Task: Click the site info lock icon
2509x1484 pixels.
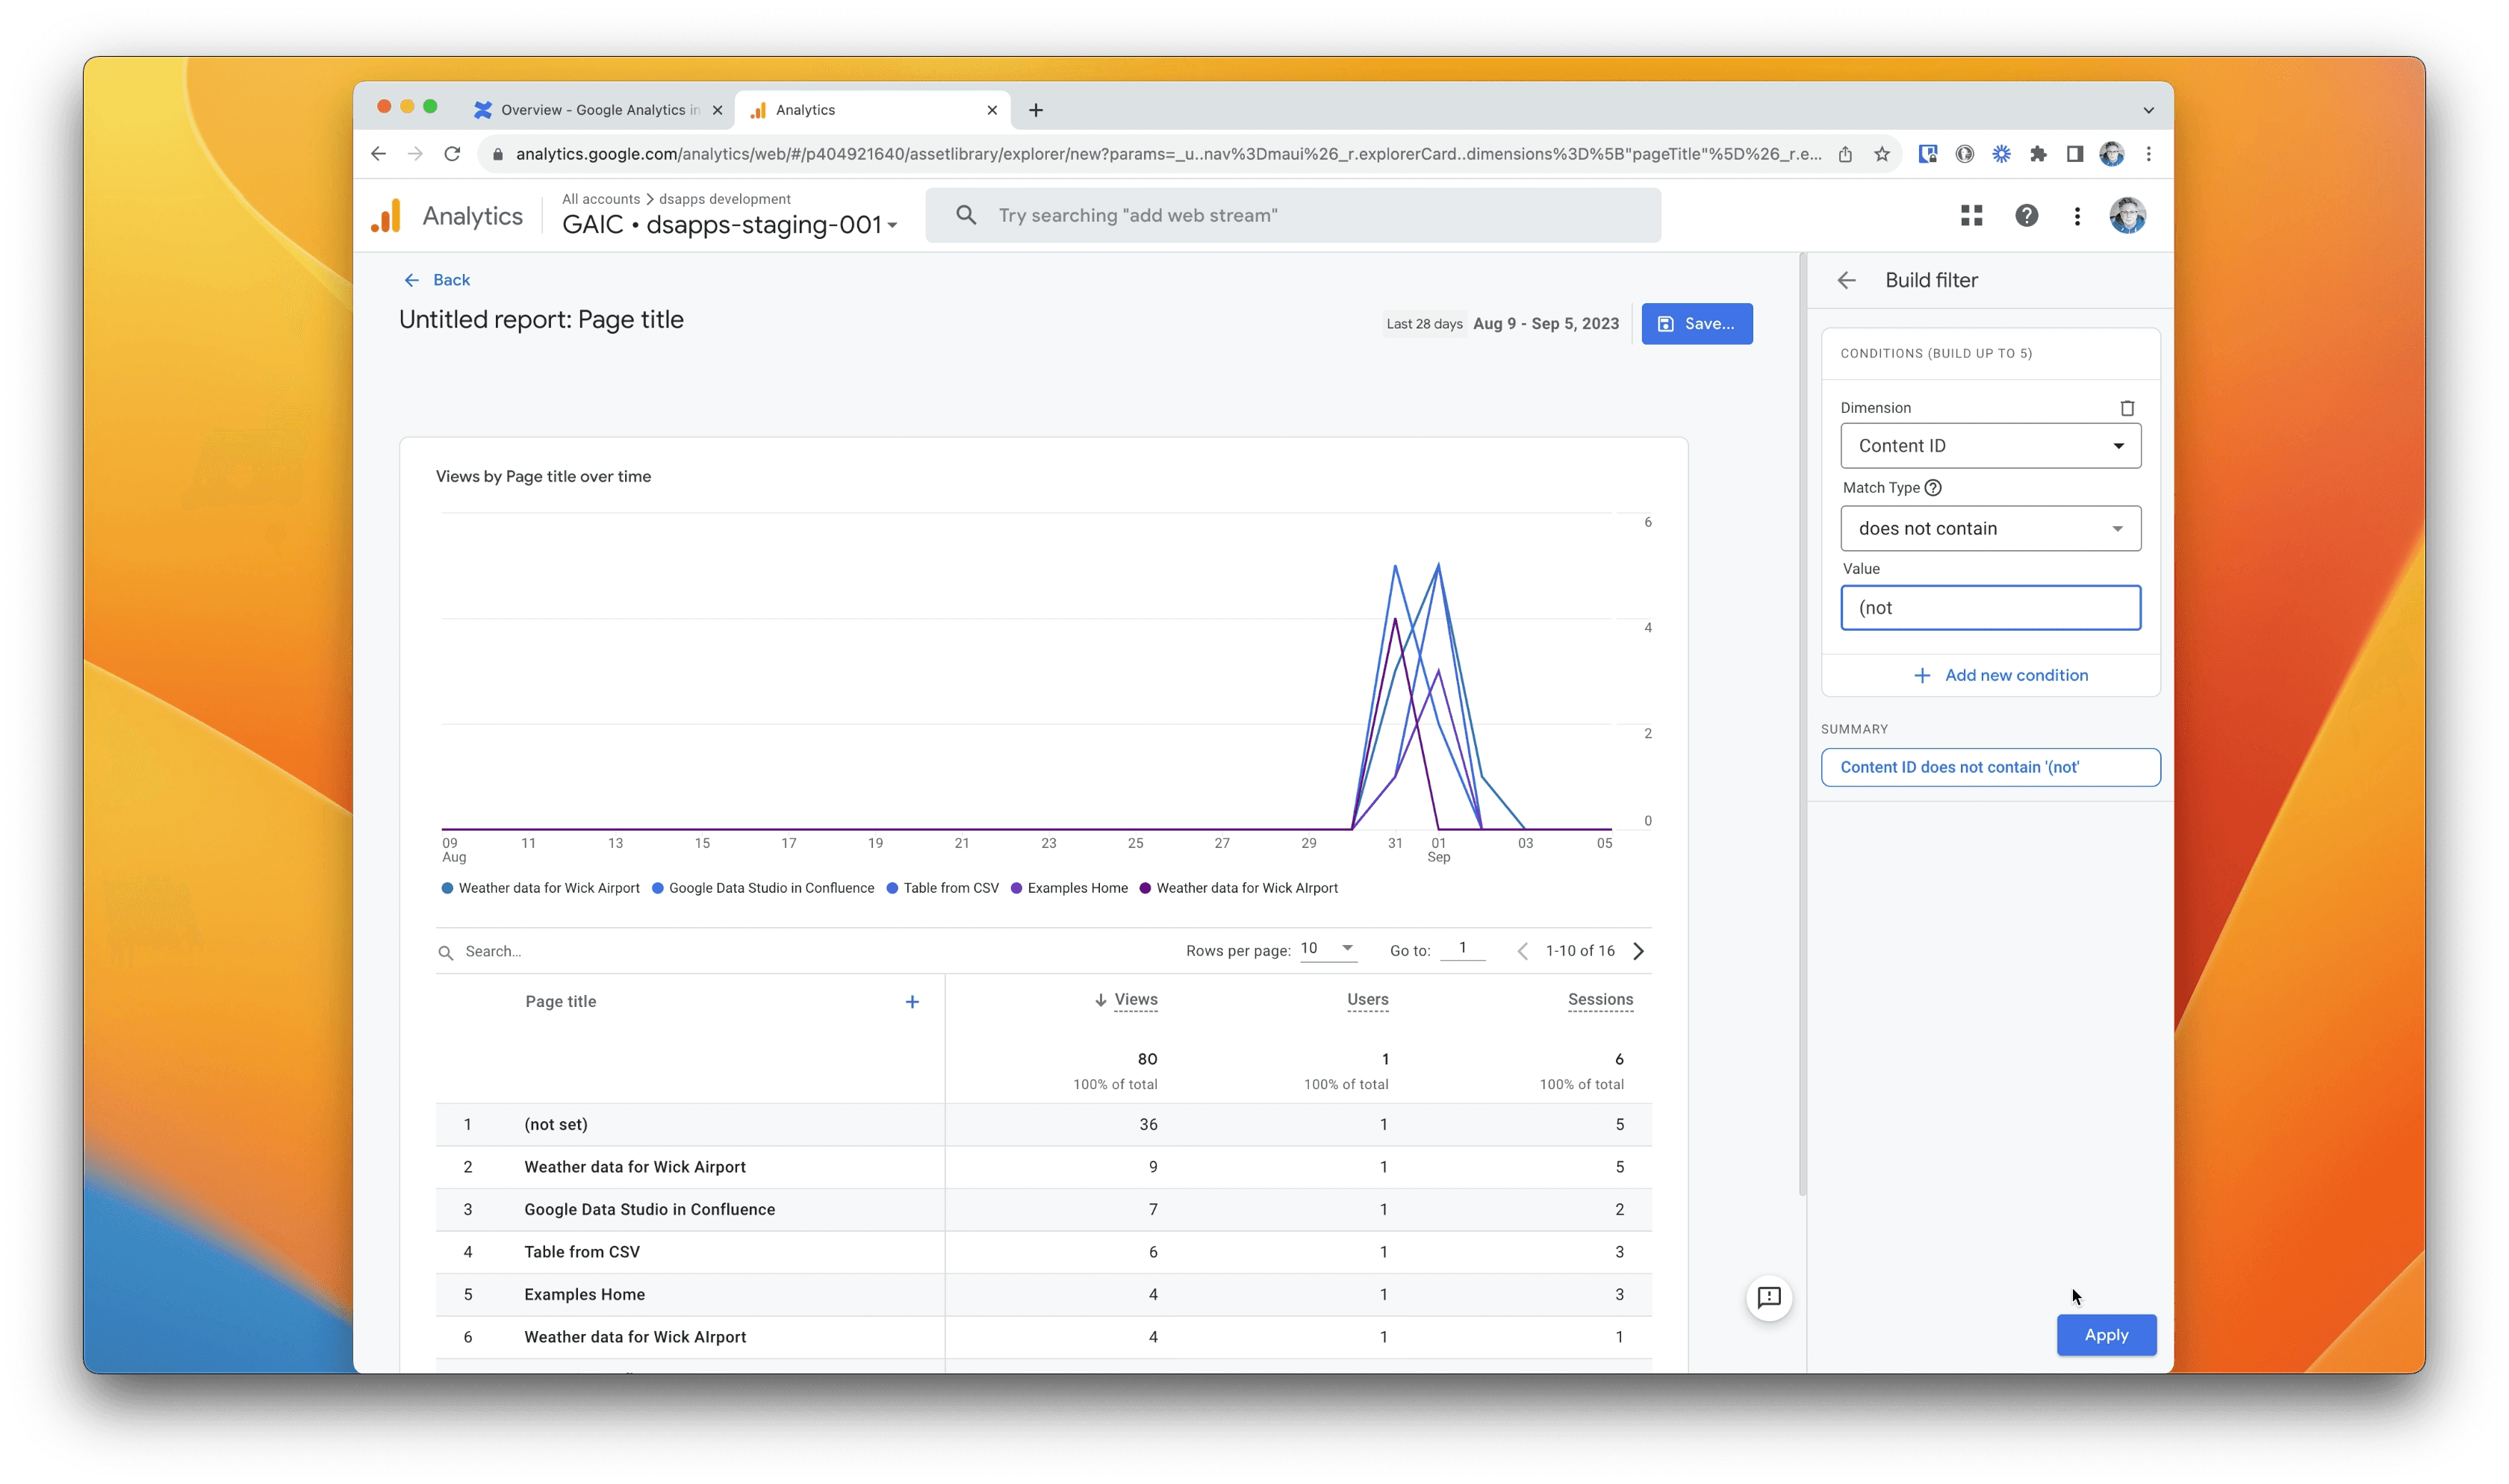Action: pyautogui.click(x=497, y=154)
